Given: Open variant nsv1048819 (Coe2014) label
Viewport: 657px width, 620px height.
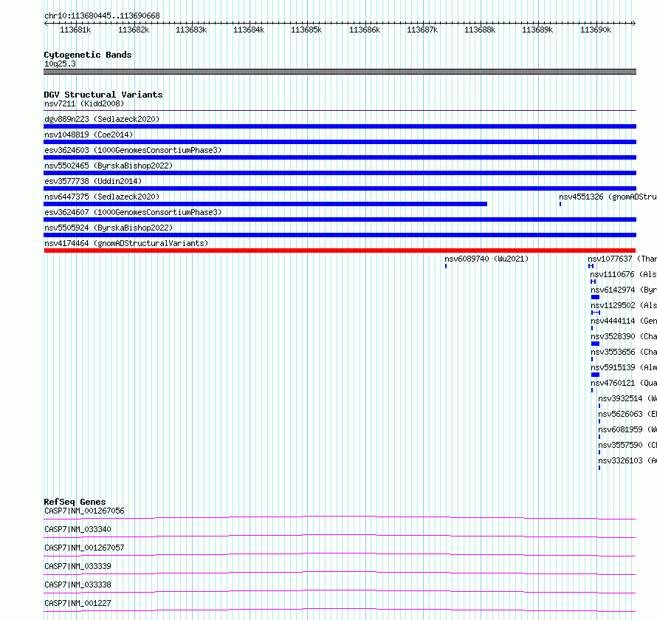Looking at the screenshot, I should pyautogui.click(x=89, y=134).
